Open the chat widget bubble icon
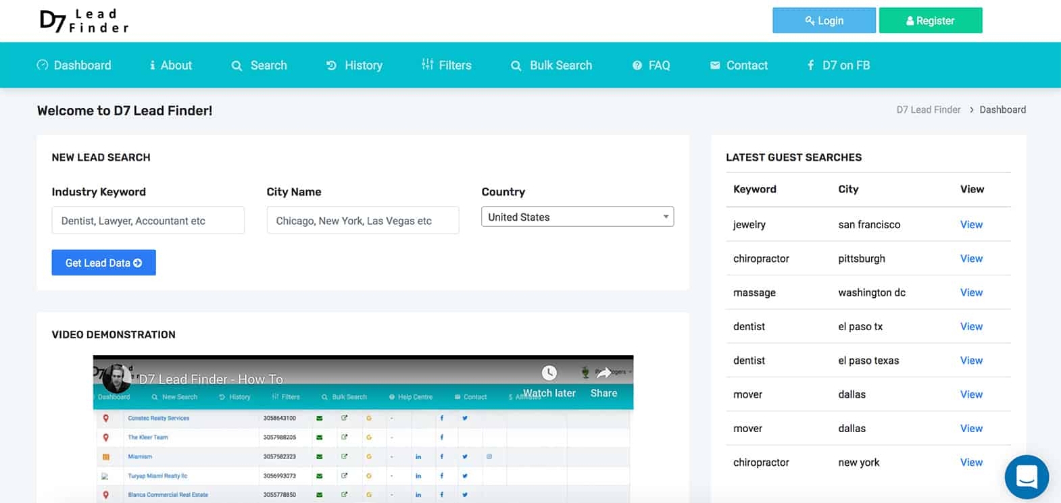The image size is (1061, 503). [1026, 477]
